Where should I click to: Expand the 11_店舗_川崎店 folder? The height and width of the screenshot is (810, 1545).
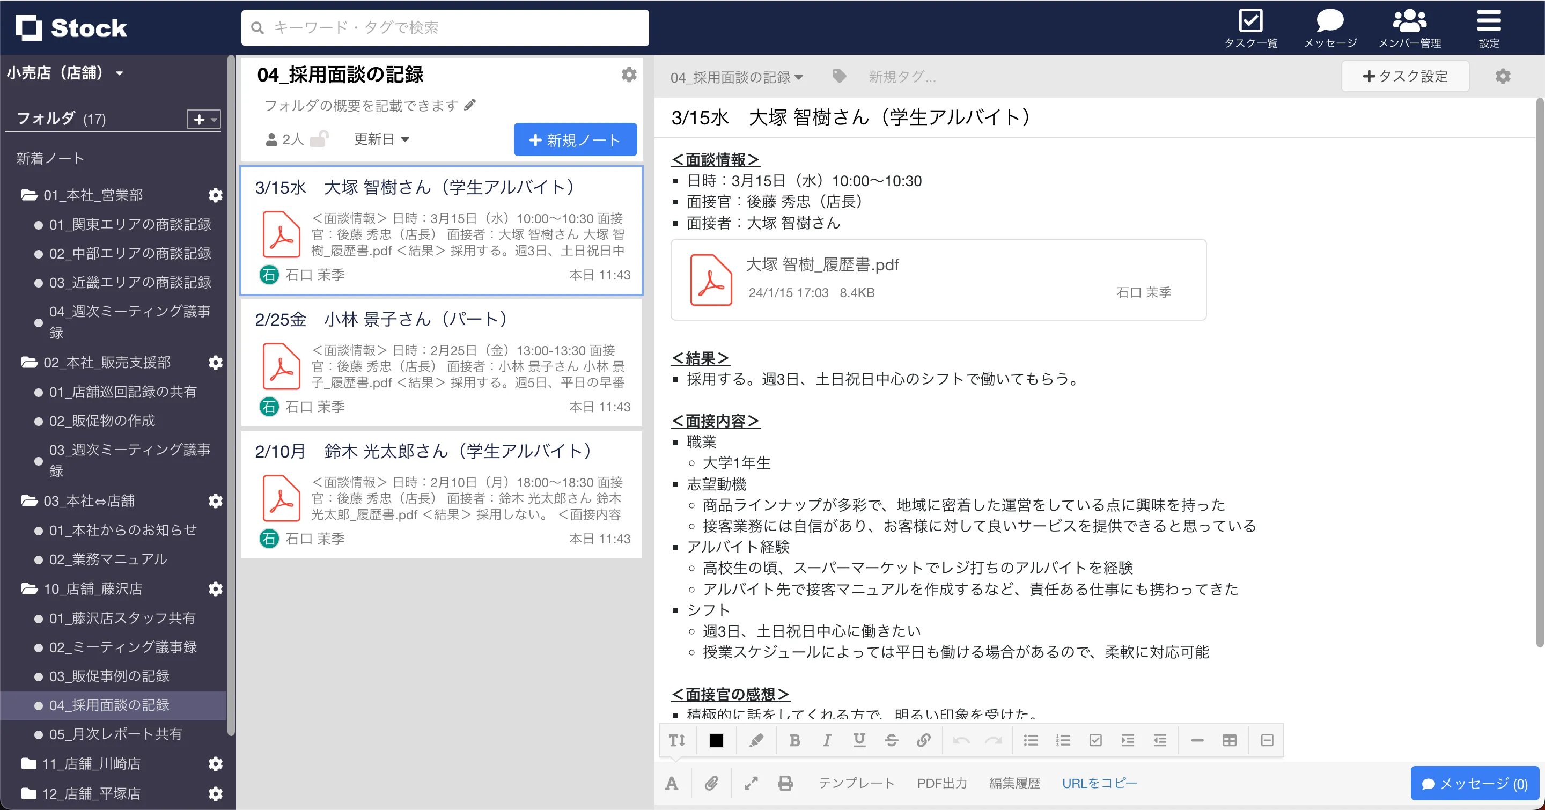(x=91, y=763)
